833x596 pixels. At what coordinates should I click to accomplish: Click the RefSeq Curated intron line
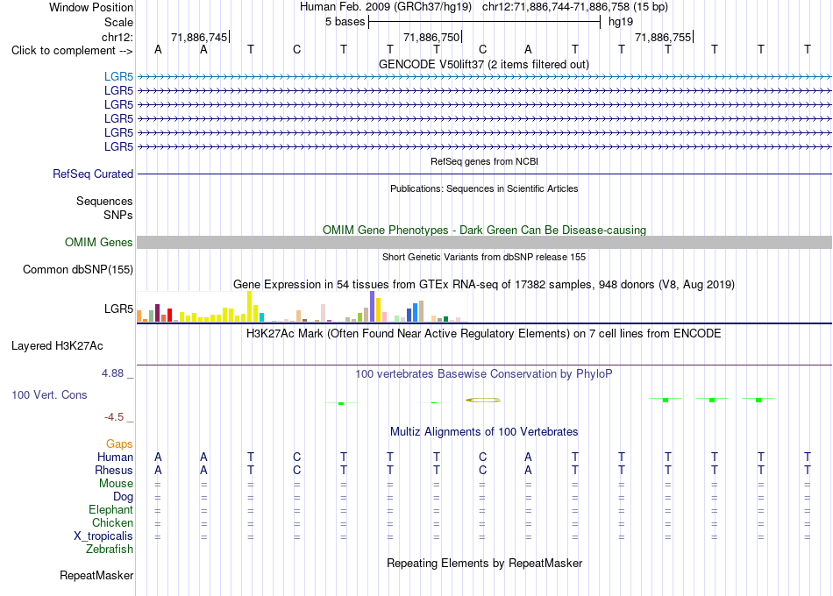click(484, 174)
